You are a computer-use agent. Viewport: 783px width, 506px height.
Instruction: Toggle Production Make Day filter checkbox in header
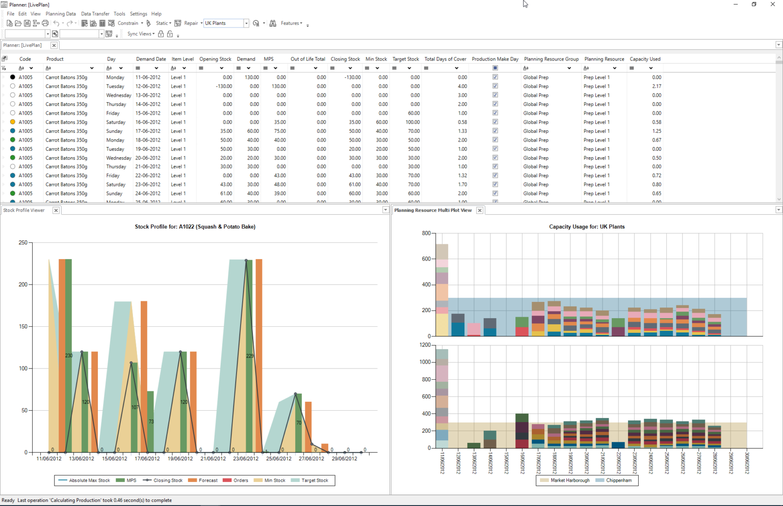[495, 68]
